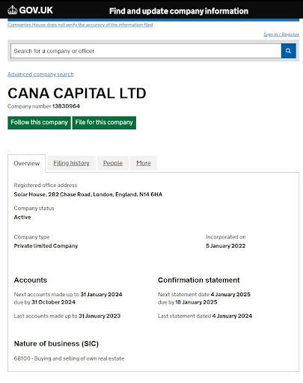Image resolution: width=303 pixels, height=383 pixels.
Task: Click the Active company status text
Action: [22, 217]
